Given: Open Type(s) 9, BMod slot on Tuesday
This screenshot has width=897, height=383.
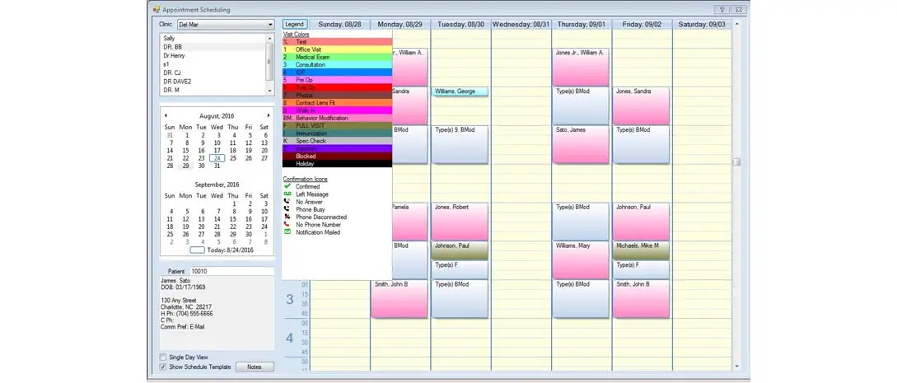Looking at the screenshot, I should coord(460,145).
